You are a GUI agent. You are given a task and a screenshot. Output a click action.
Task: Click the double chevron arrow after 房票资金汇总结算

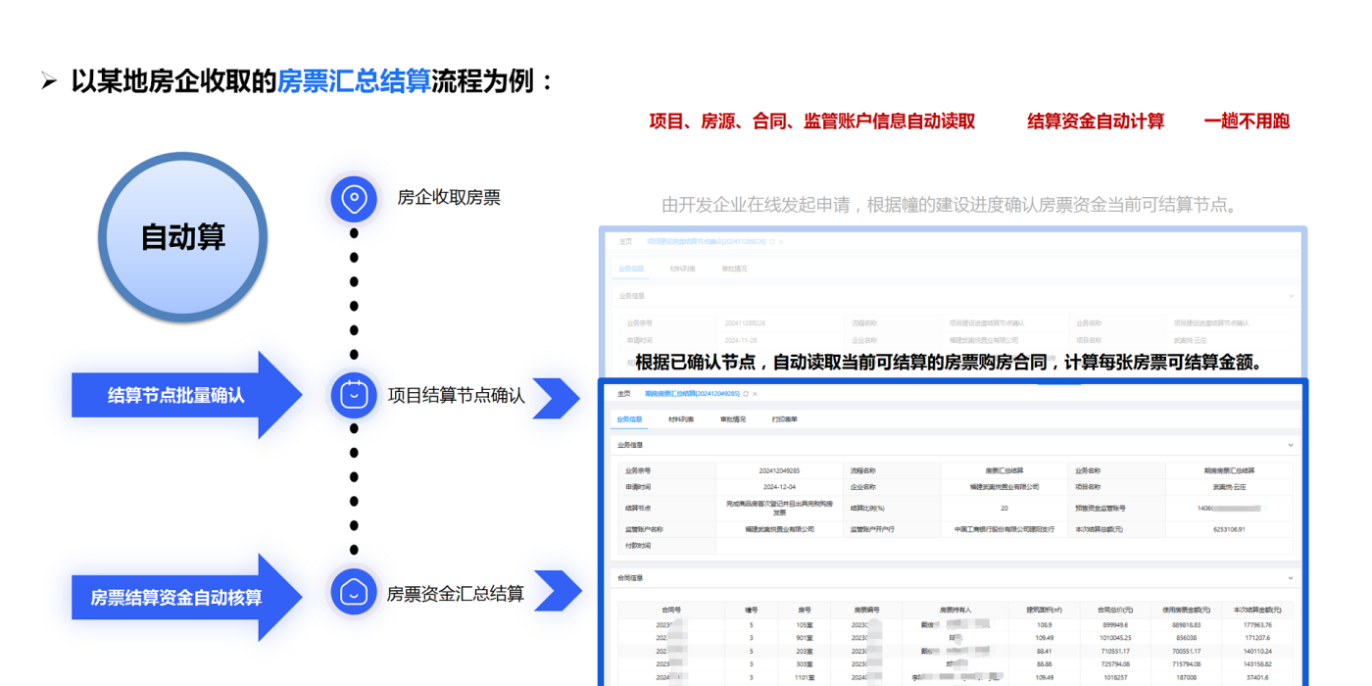[x=558, y=592]
